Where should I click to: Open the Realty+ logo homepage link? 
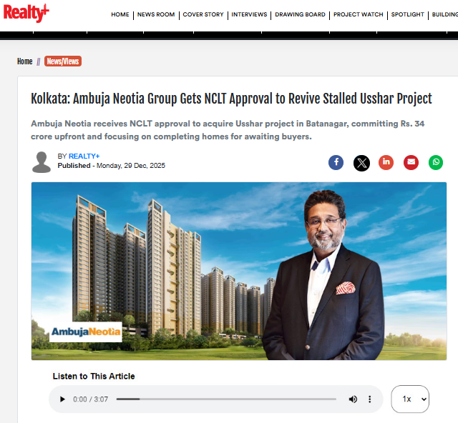[26, 13]
